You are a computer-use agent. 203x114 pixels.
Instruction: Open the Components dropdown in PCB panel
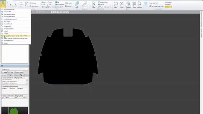tap(15, 69)
